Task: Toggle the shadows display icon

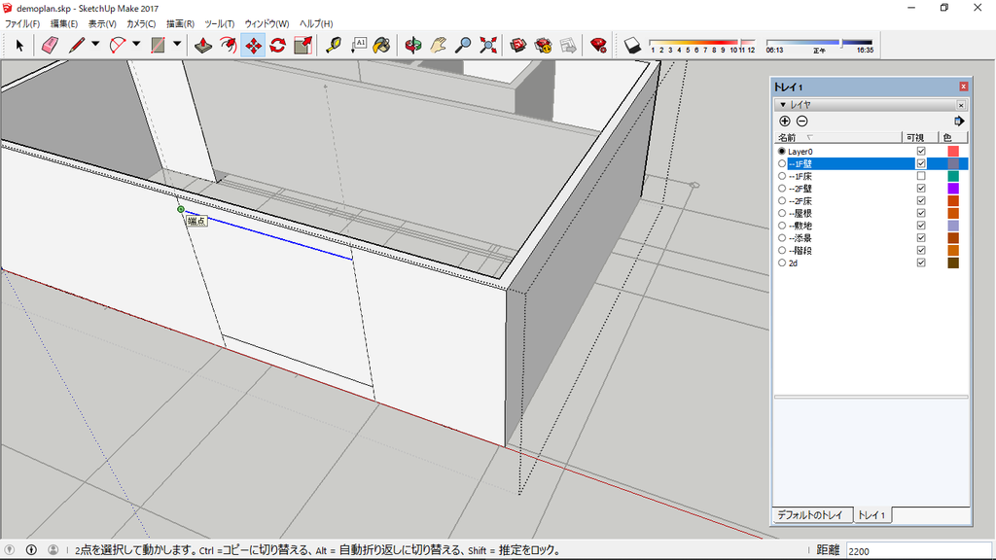Action: click(632, 45)
